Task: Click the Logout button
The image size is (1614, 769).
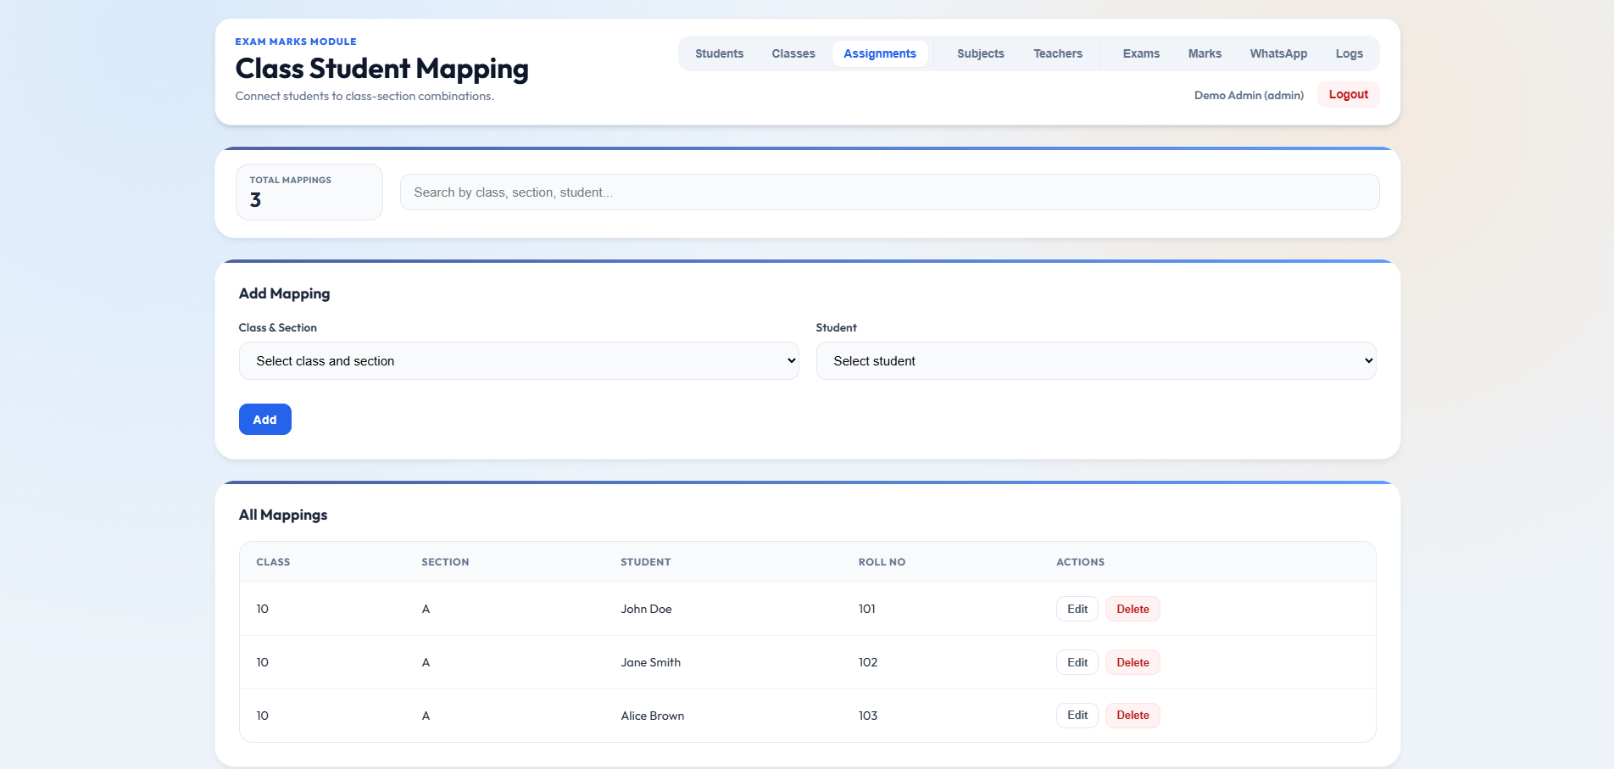Action: pos(1348,94)
